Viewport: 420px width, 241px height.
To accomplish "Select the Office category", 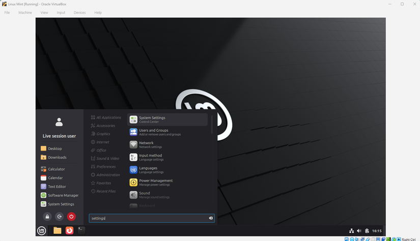I will pyautogui.click(x=99, y=150).
